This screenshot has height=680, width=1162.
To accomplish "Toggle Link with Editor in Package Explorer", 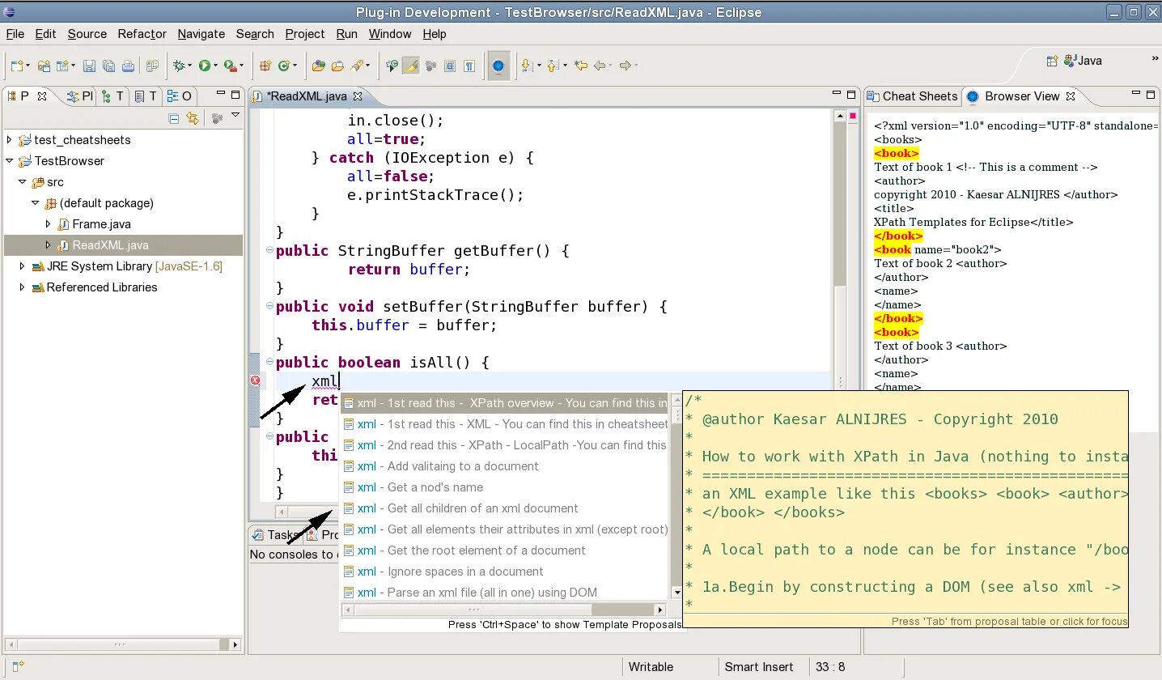I will click(x=192, y=118).
